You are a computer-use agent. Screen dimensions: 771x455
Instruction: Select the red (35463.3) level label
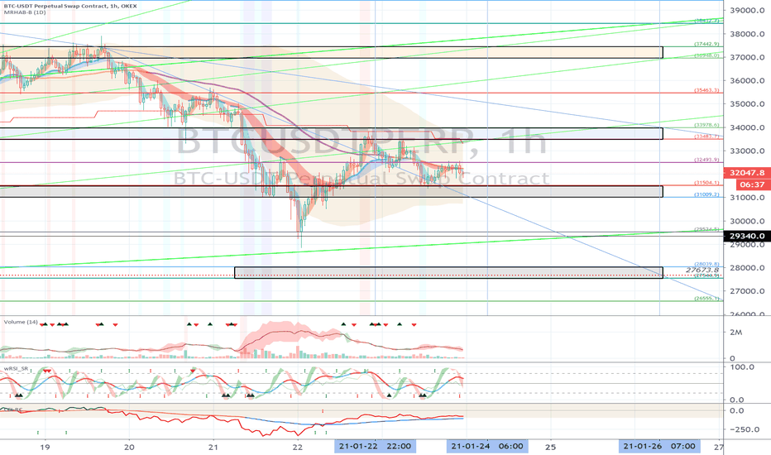coord(706,90)
